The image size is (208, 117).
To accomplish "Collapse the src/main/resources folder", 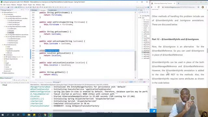I will coord(3,45).
